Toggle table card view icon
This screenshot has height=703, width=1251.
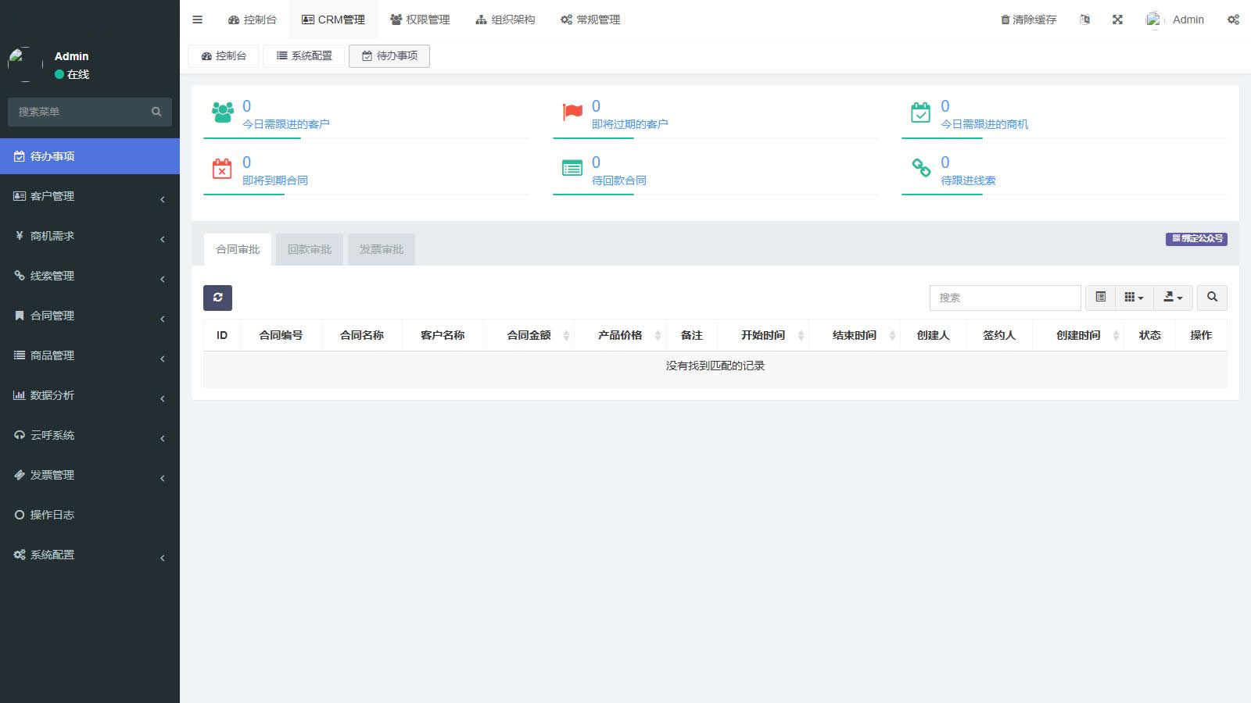tap(1100, 298)
